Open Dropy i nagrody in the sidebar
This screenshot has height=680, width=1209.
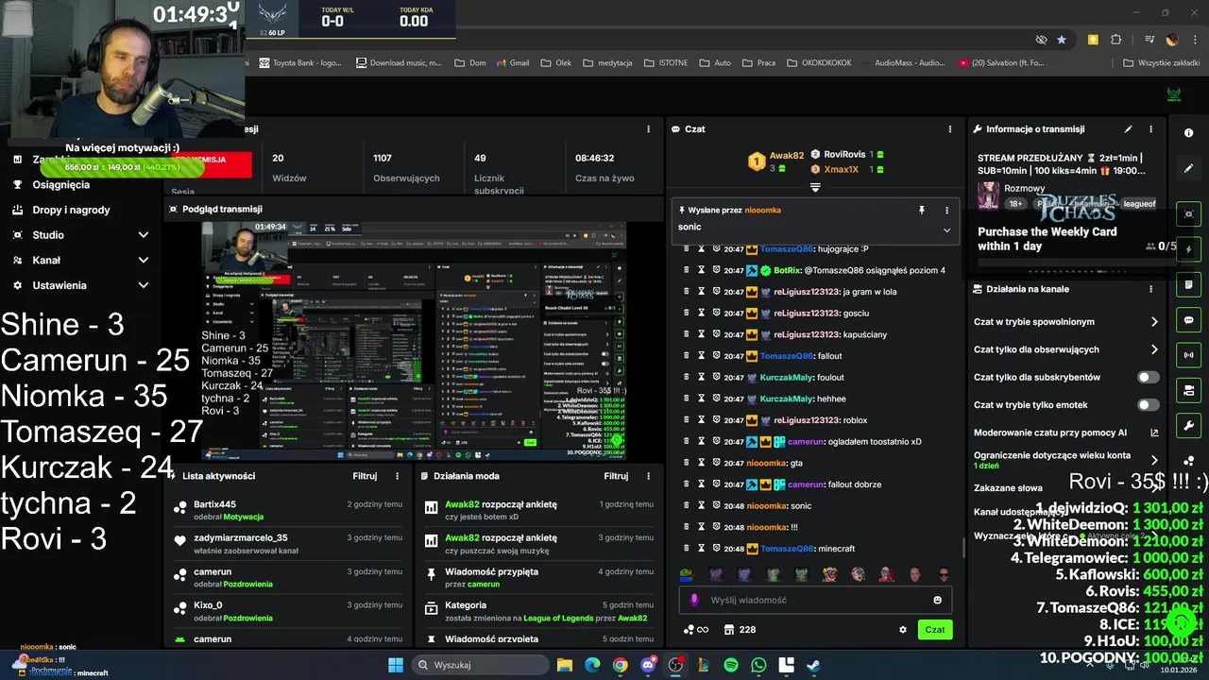[x=71, y=211]
